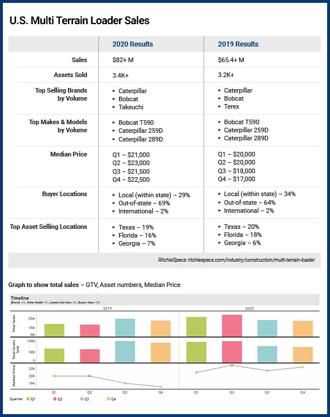Click the 2019 Q4 median price point

pos(161,387)
